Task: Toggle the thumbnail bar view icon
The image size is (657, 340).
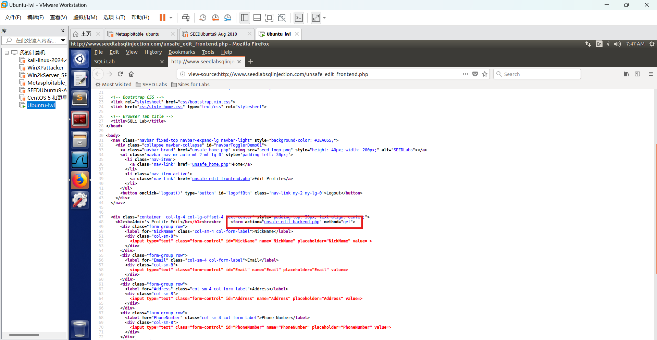Action: pyautogui.click(x=257, y=17)
